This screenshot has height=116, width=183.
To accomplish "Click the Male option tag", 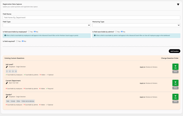I will [8, 101].
